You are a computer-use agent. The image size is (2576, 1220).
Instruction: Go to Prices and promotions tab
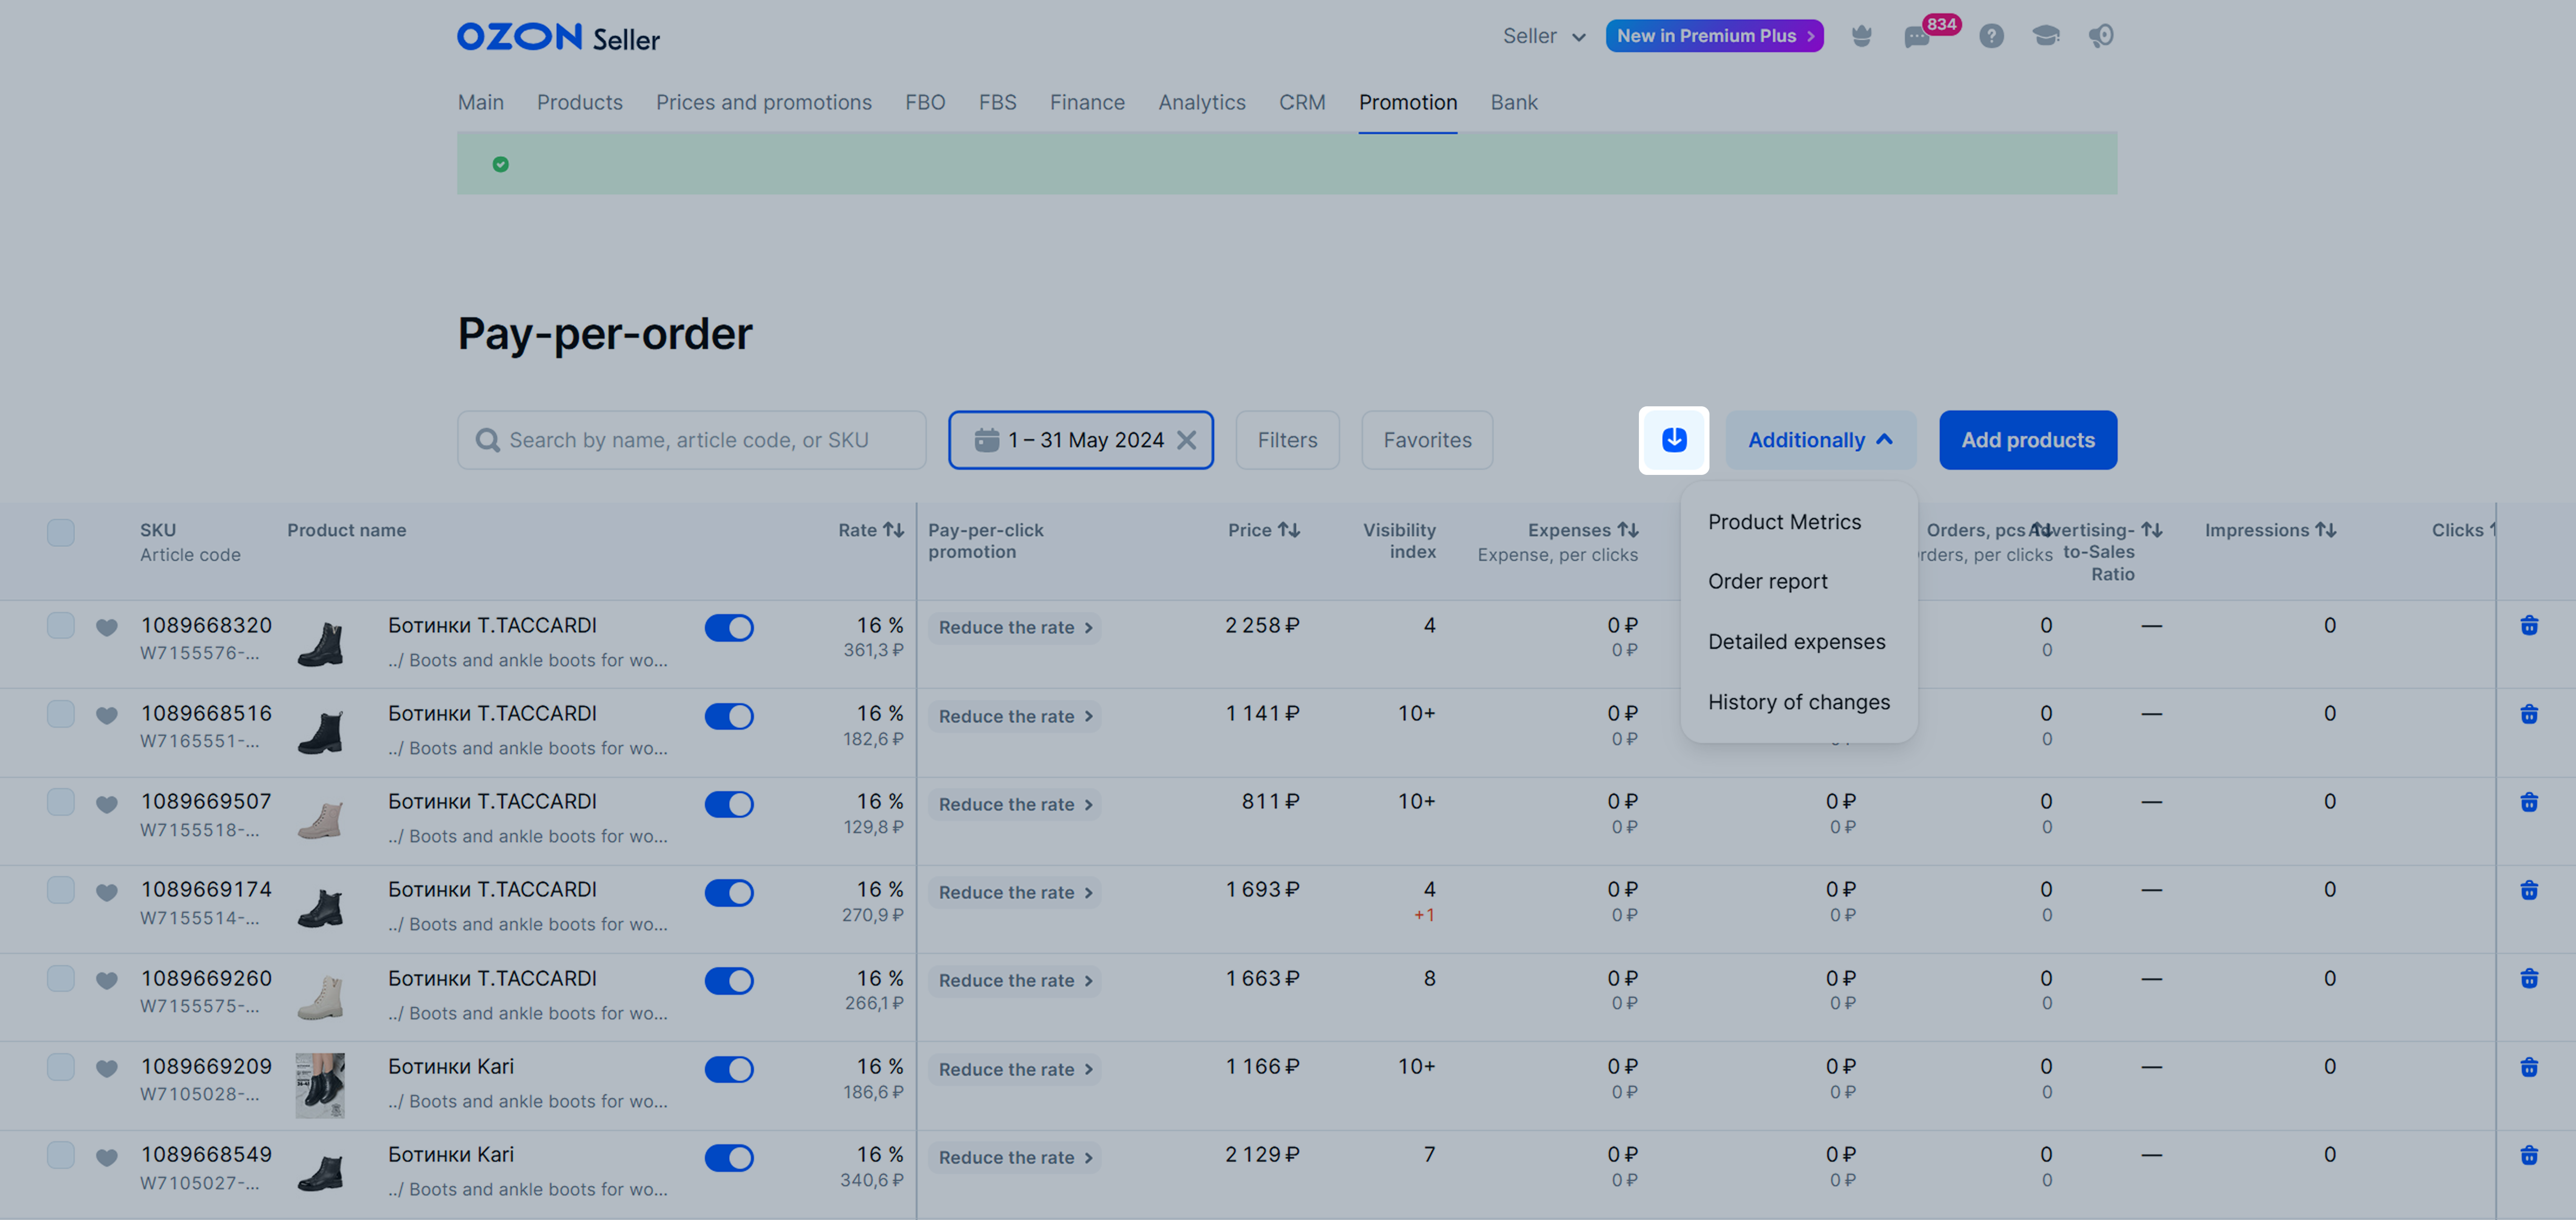click(763, 102)
